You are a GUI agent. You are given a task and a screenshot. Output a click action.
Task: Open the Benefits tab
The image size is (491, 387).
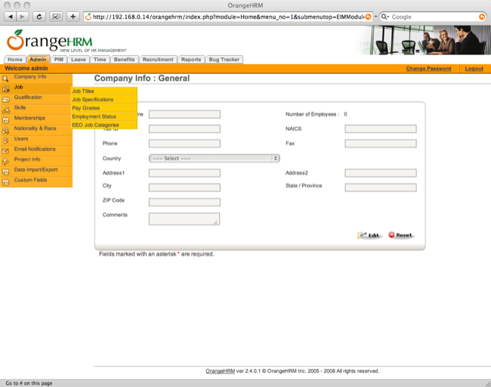pyautogui.click(x=125, y=60)
